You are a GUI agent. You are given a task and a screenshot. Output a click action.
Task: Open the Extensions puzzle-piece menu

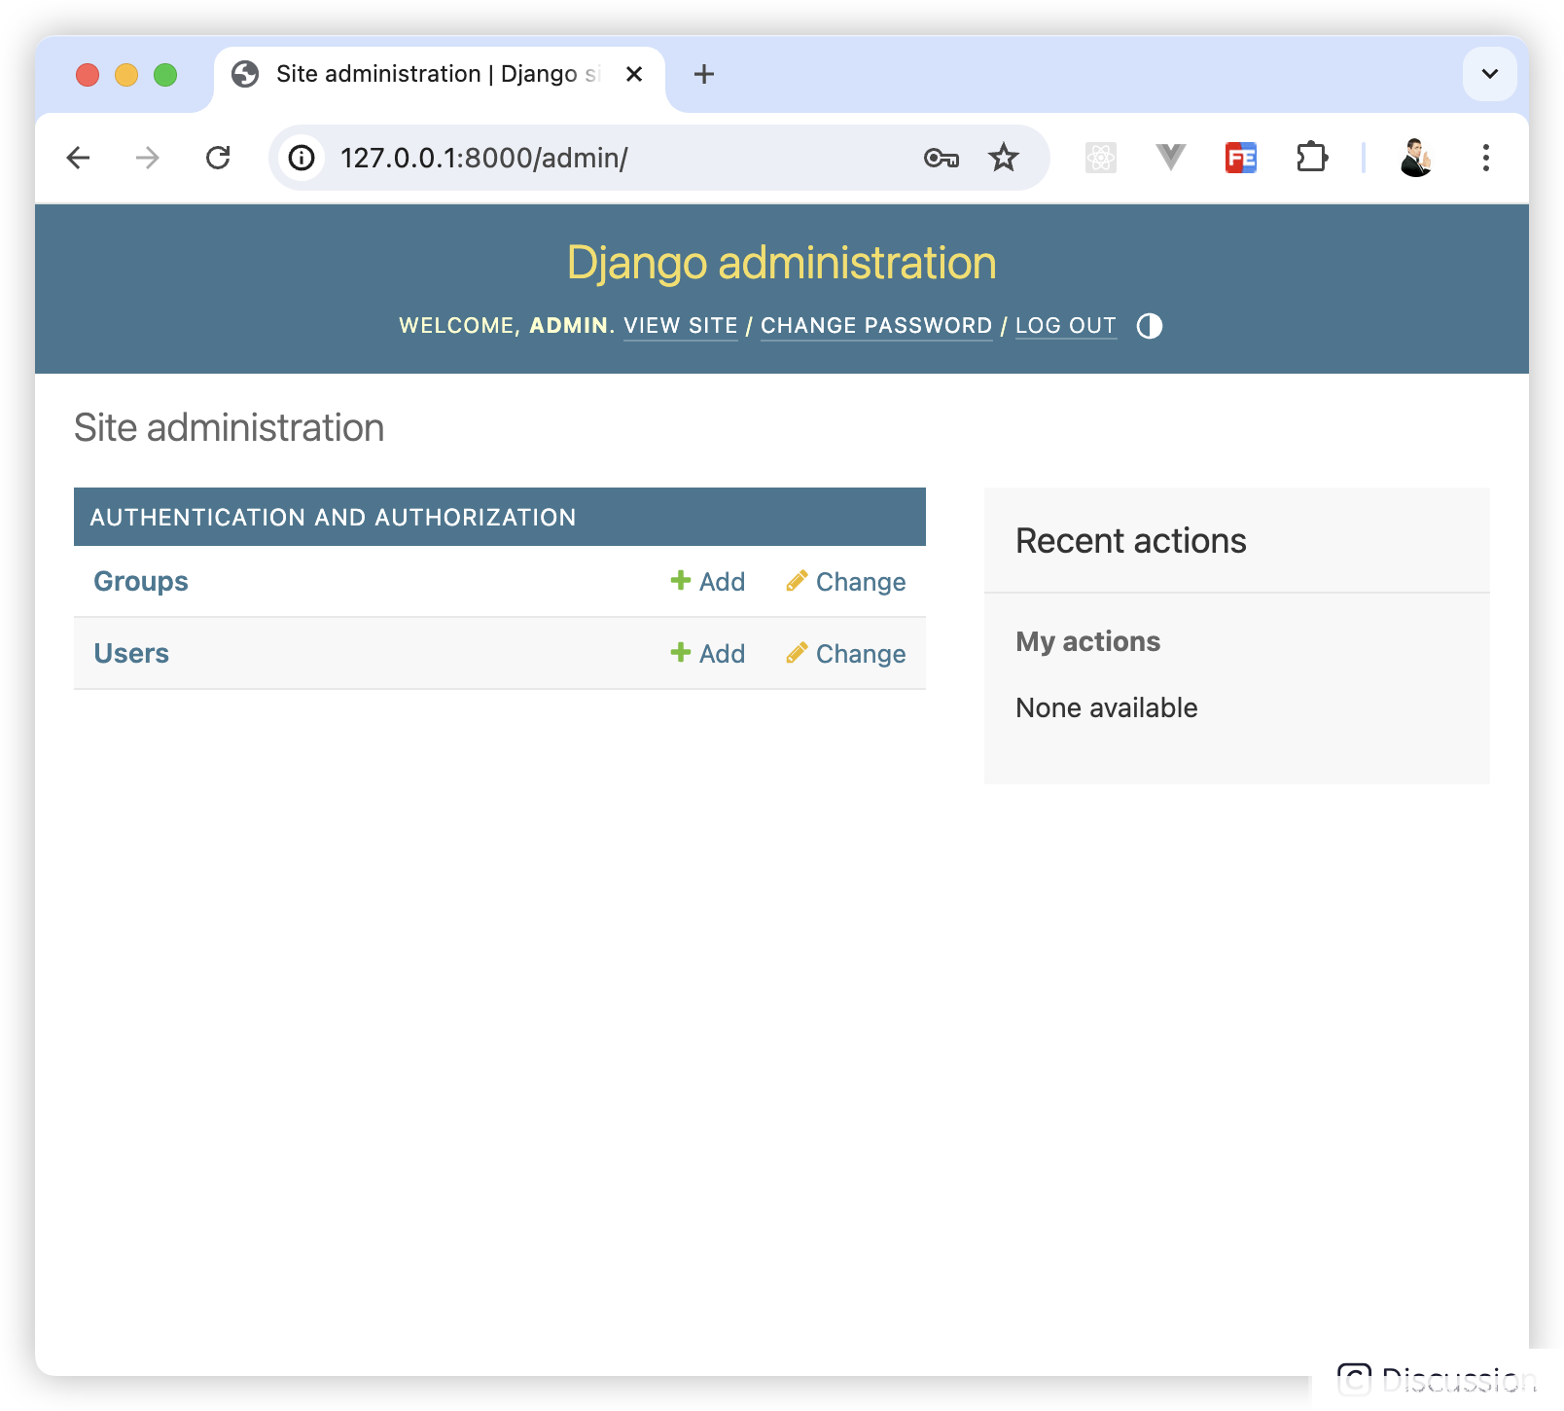[x=1311, y=158]
